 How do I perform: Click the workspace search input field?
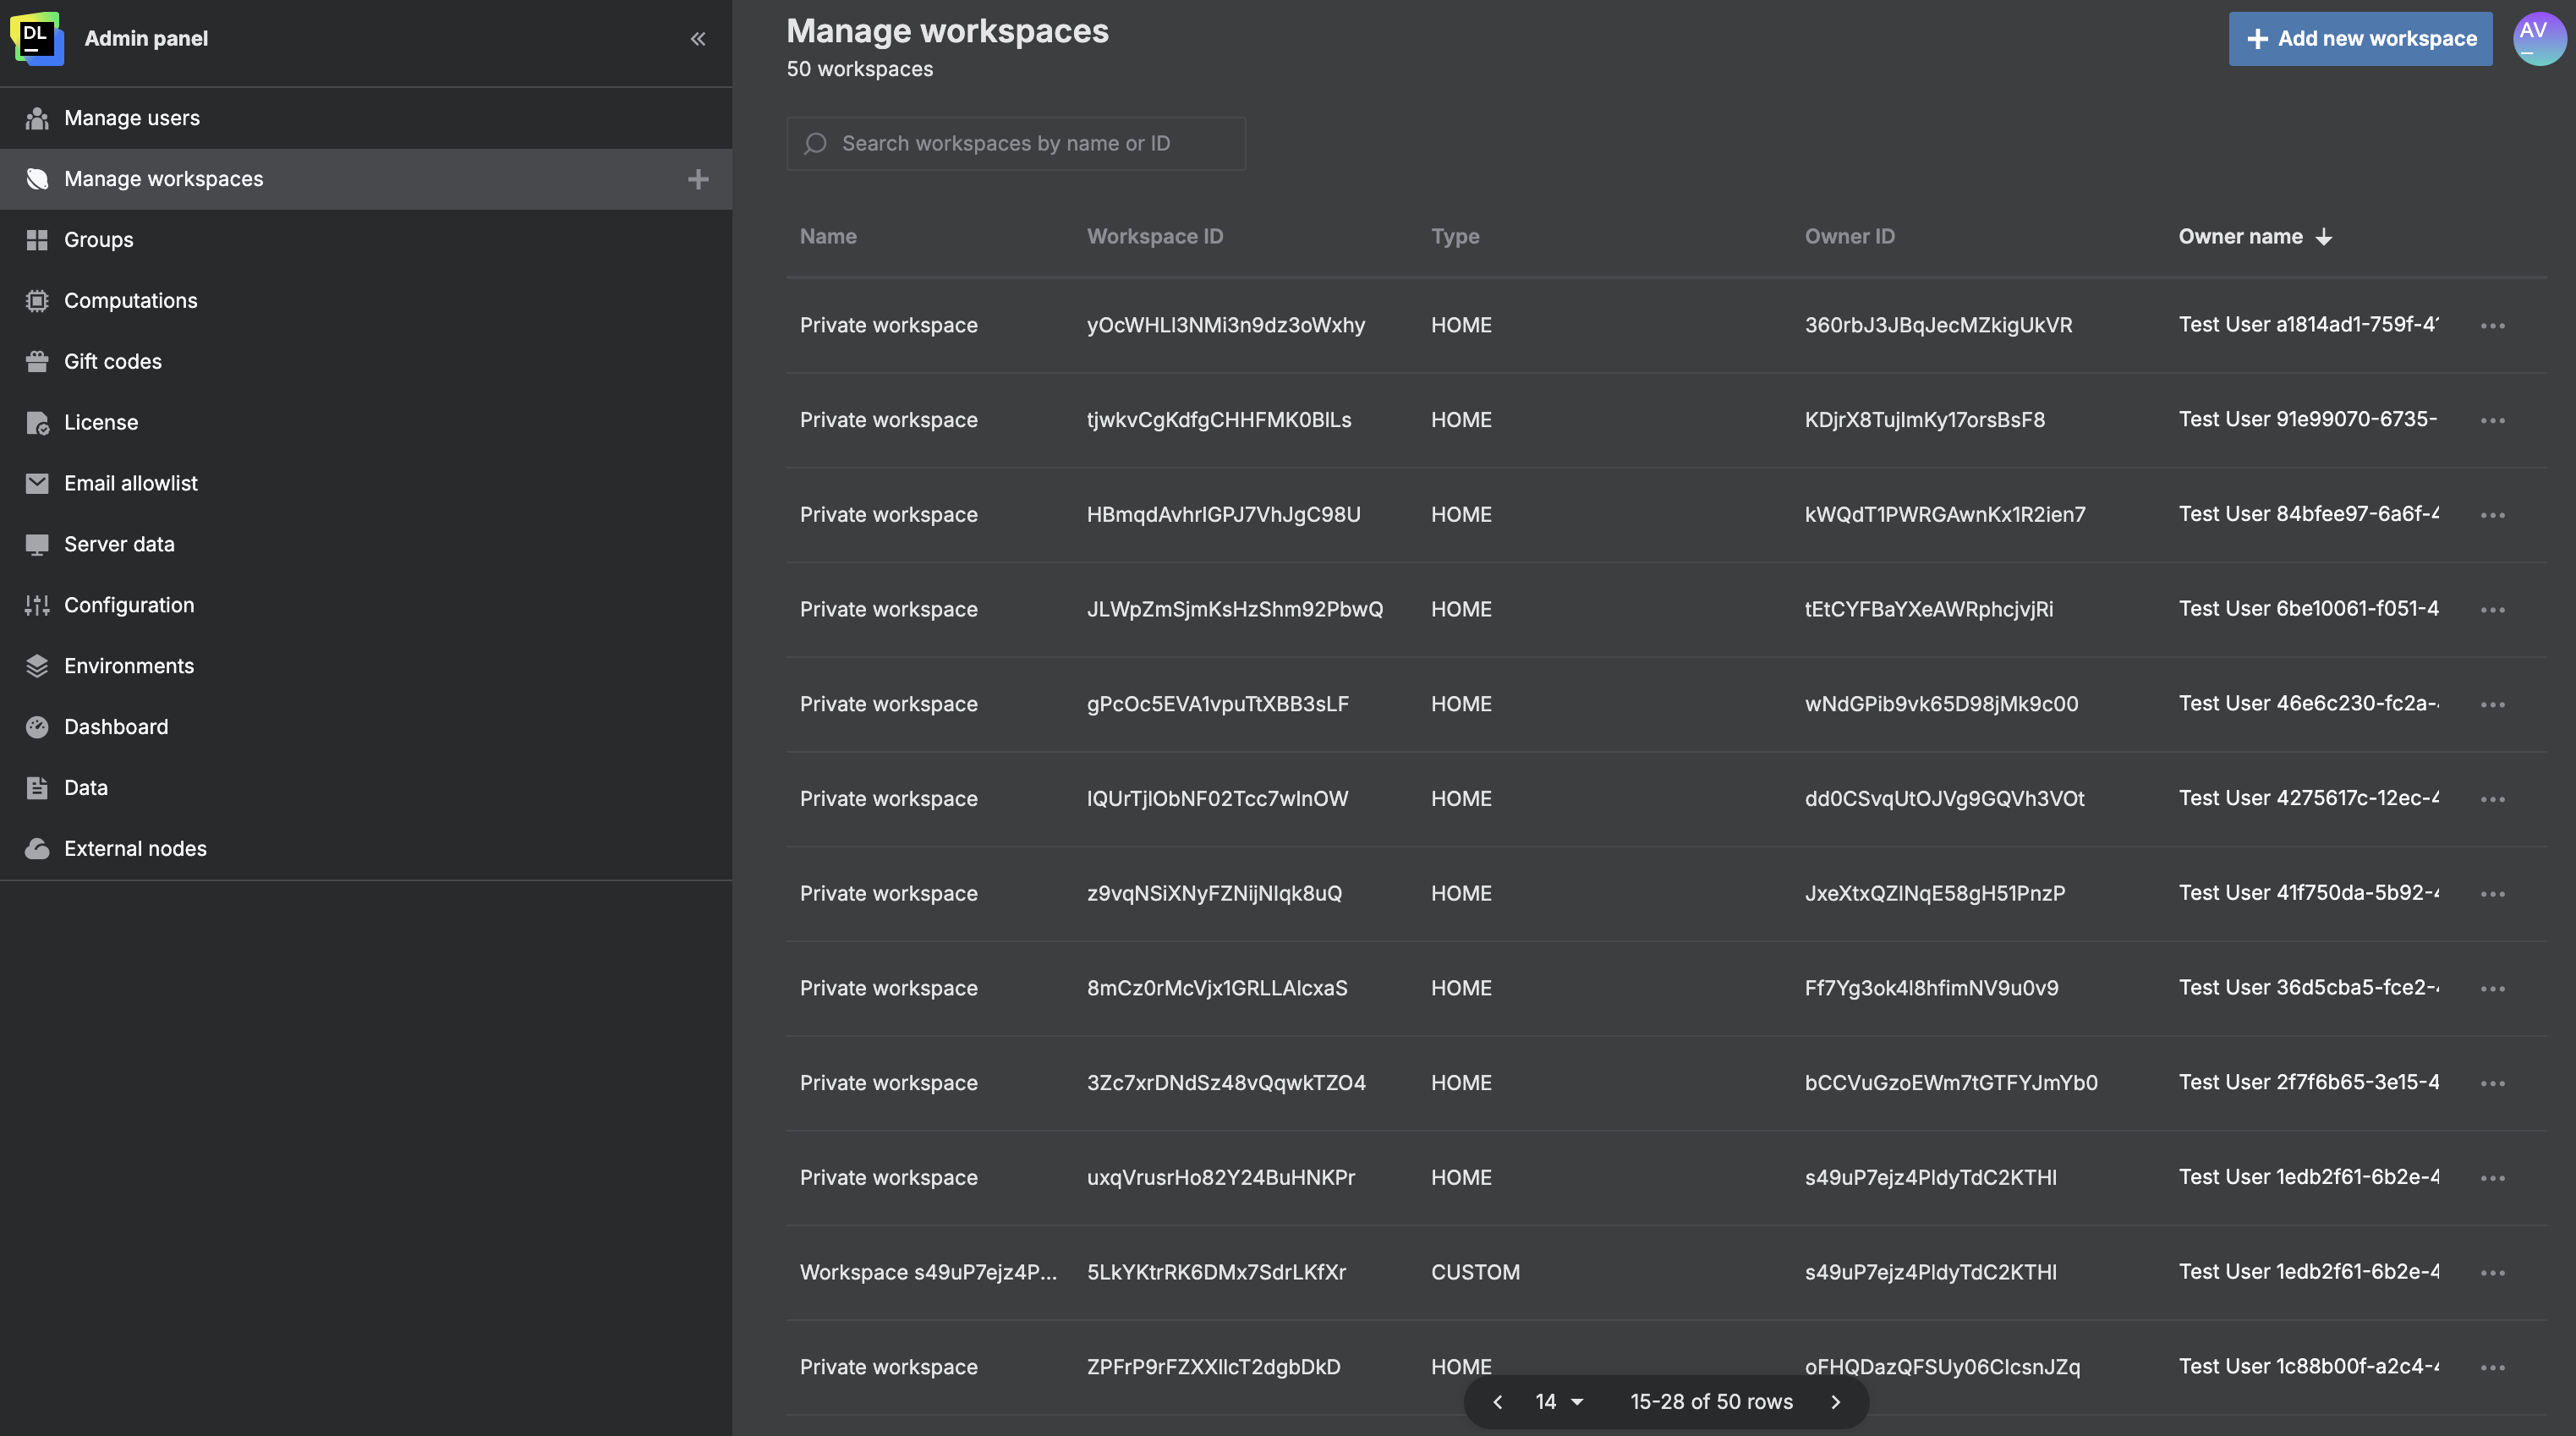1015,143
